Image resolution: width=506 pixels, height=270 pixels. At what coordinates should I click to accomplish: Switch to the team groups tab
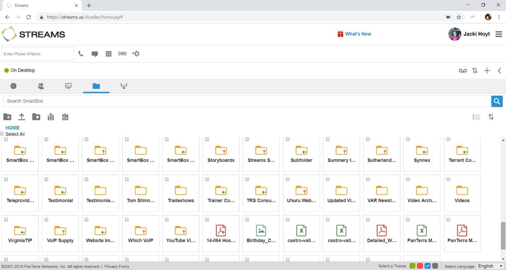click(x=124, y=86)
